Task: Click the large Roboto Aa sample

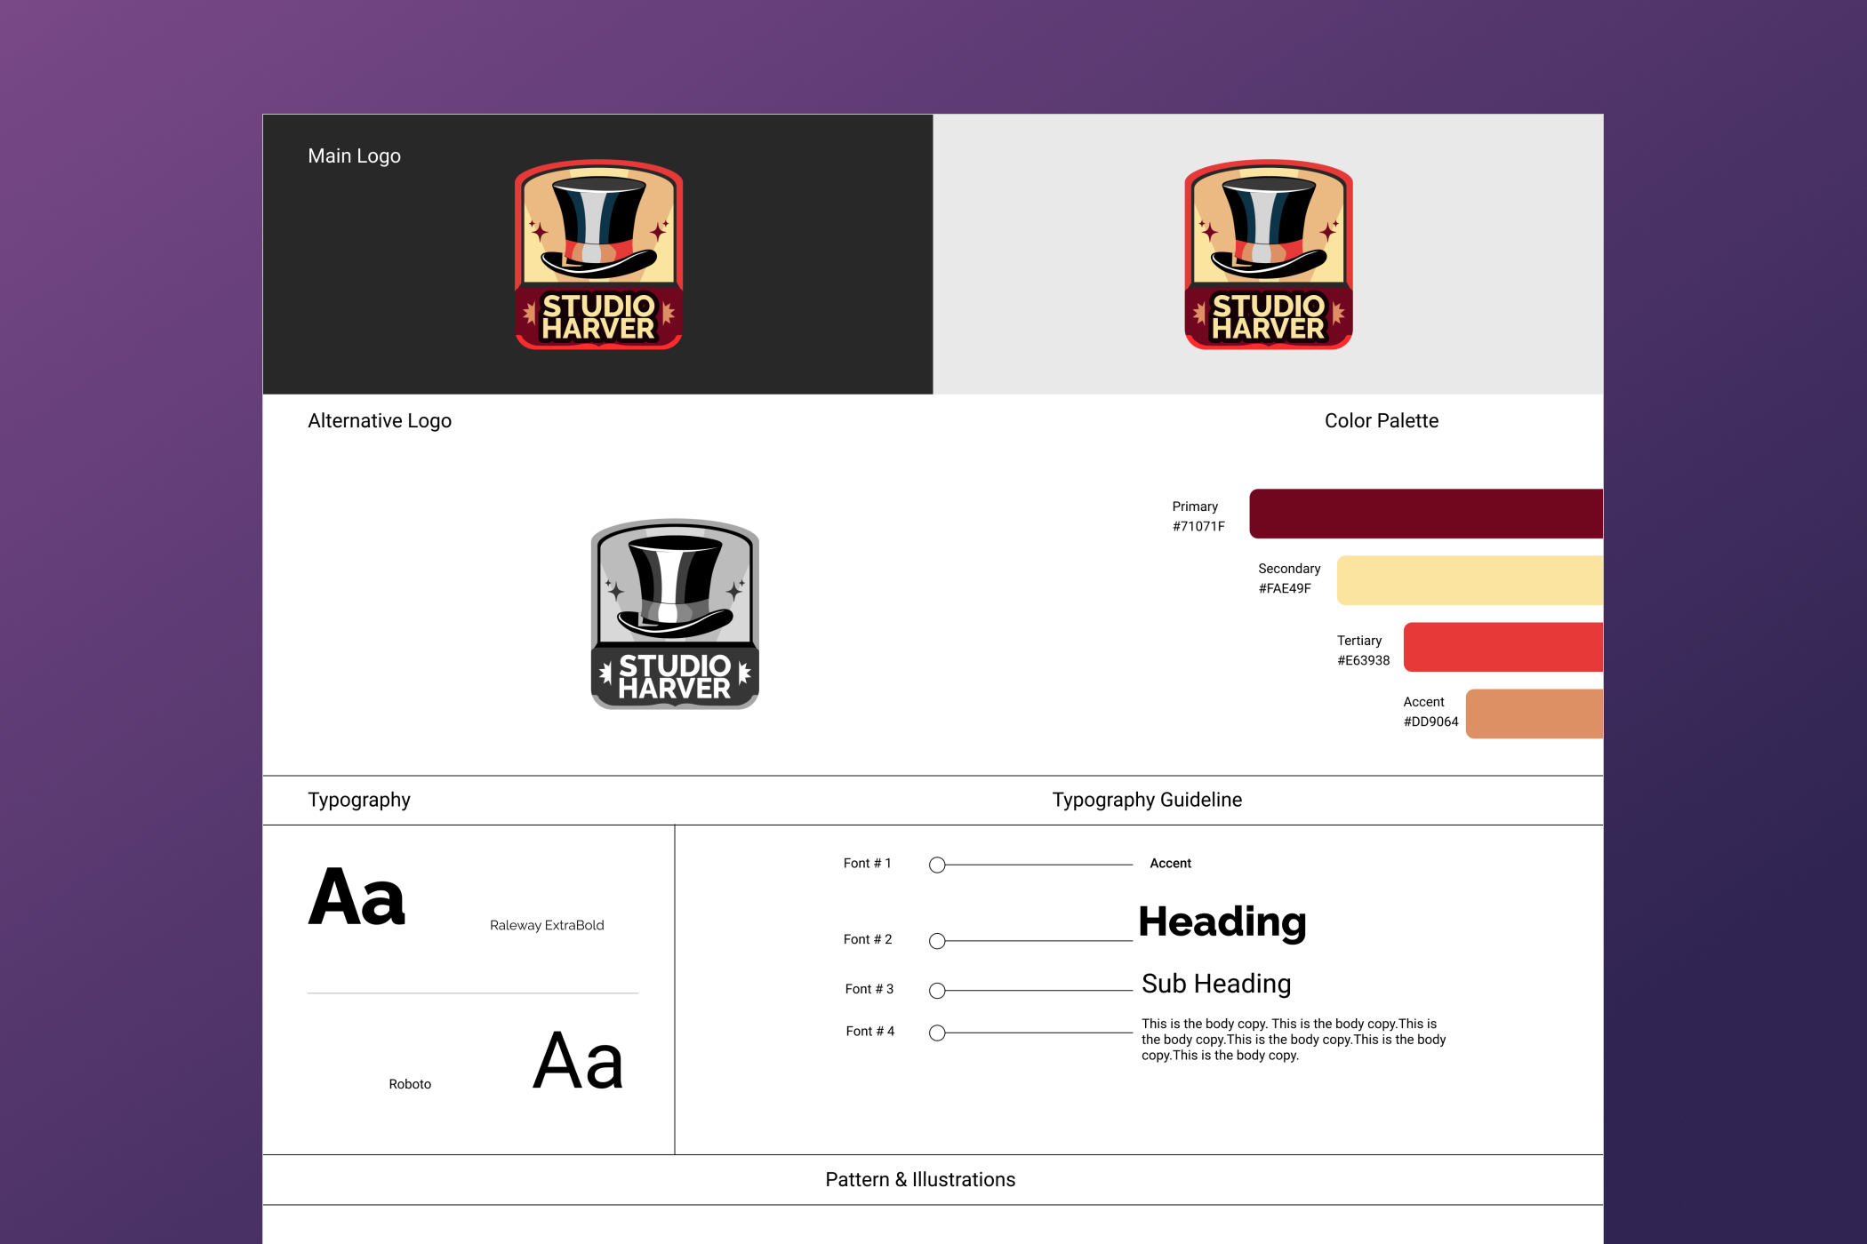Action: (x=578, y=1060)
